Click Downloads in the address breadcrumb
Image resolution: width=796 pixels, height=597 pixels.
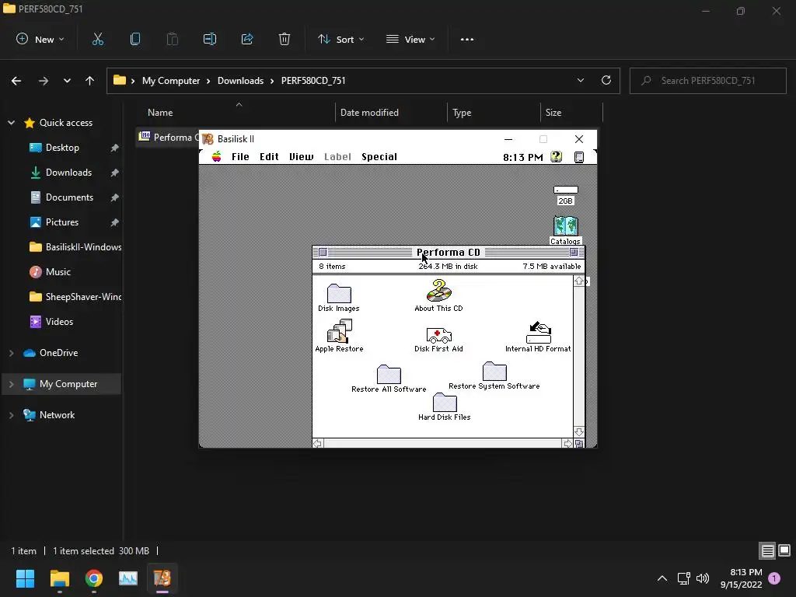pyautogui.click(x=241, y=81)
